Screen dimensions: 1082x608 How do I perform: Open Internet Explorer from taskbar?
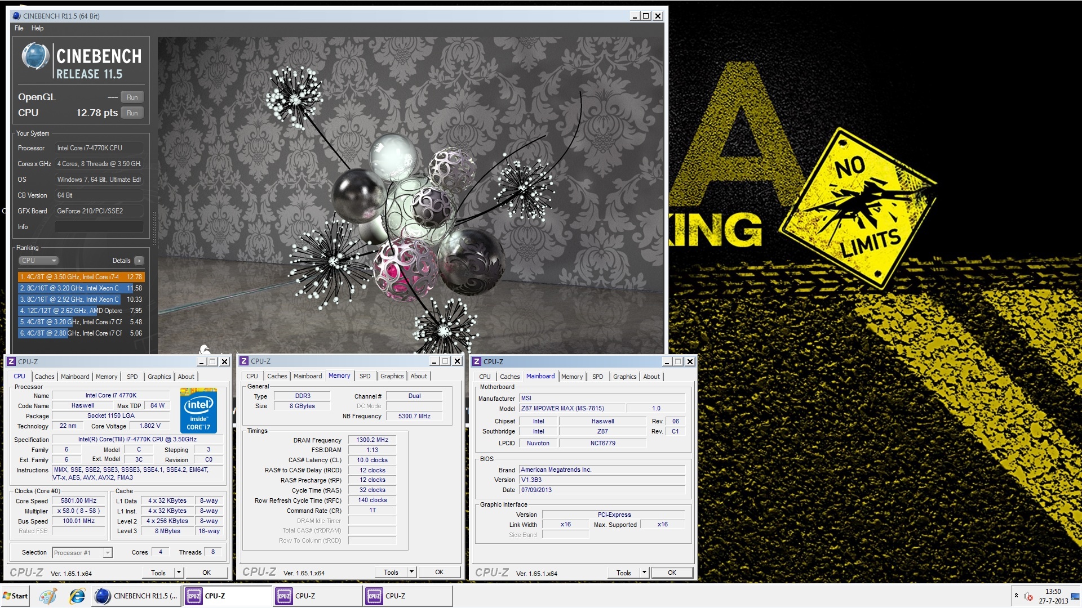tap(77, 596)
